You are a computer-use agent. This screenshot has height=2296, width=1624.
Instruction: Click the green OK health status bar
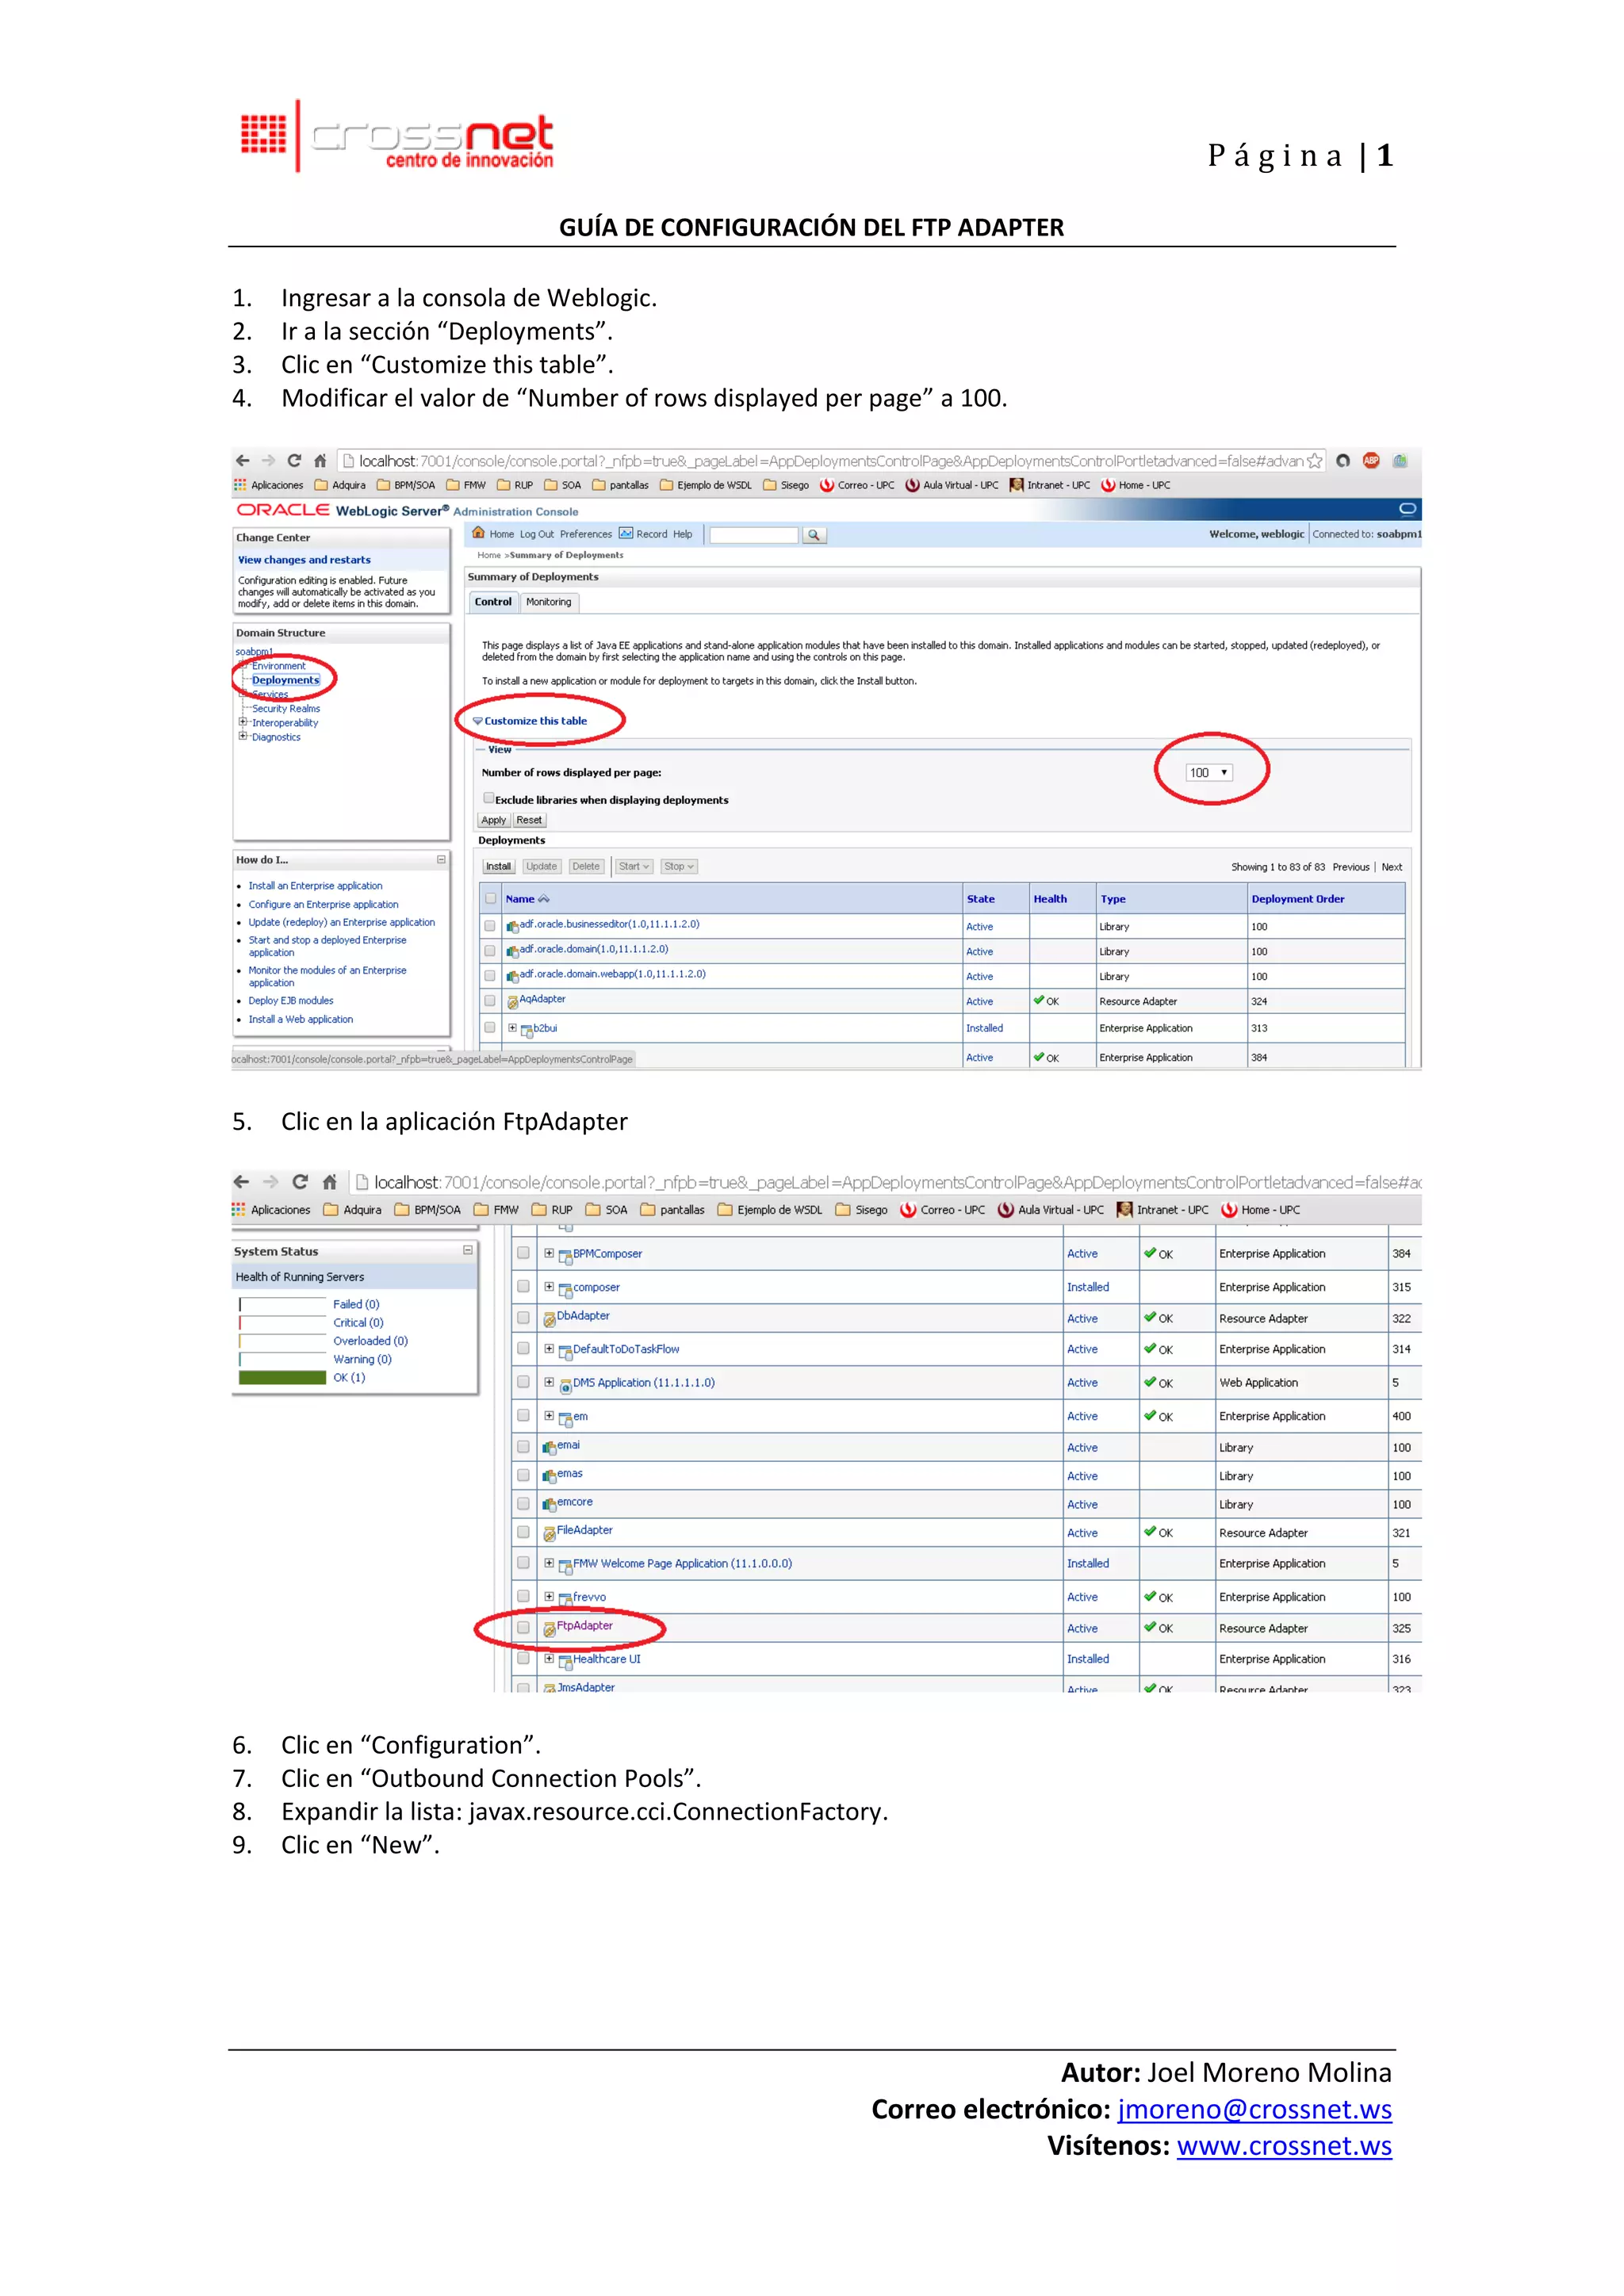tap(283, 1378)
